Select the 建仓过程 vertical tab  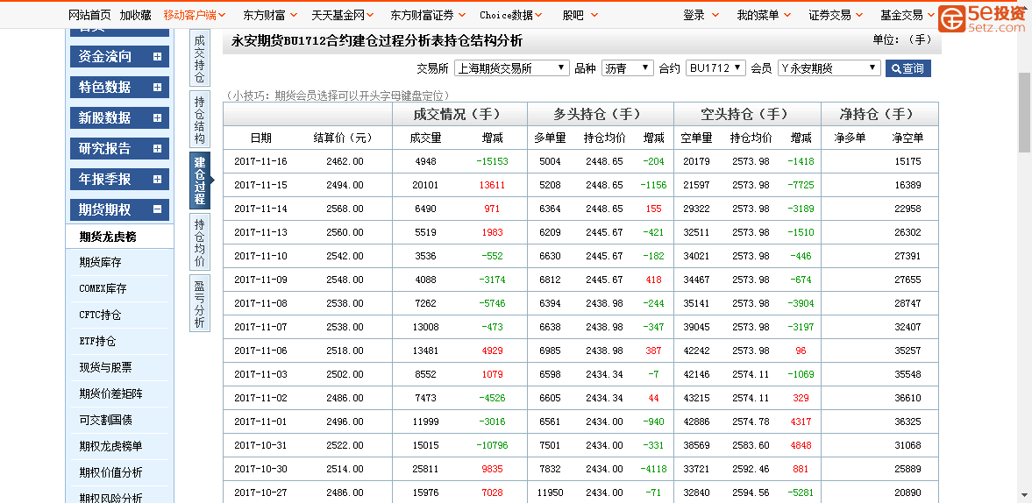[199, 181]
